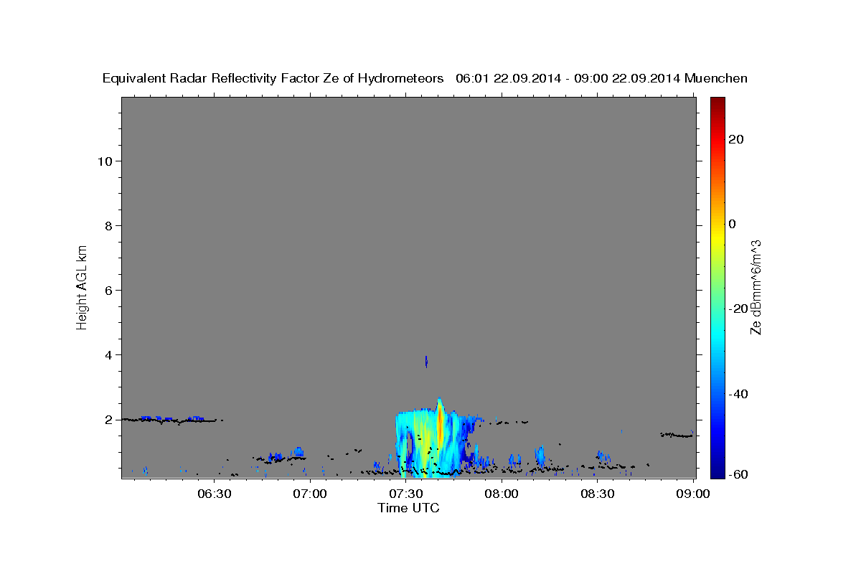Screen dimensions: 861x574
Task: Click the 'Time UTC' axis label
Action: tap(408, 508)
